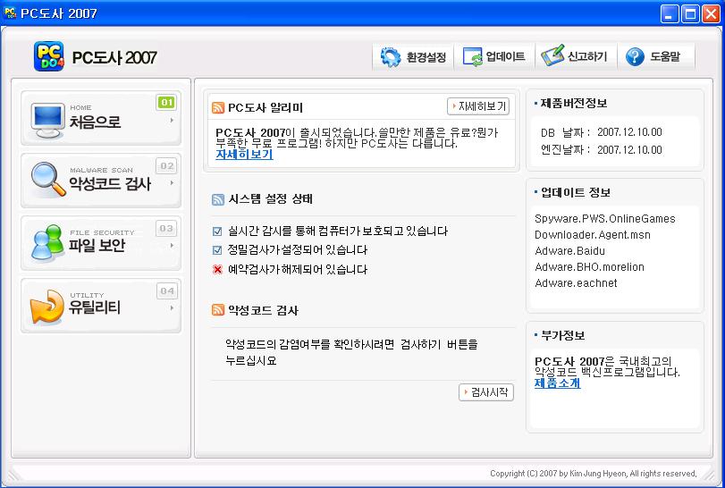Click RSS icon beside 시스템 설정 상태
Image resolution: width=725 pixels, height=488 pixels.
pos(218,199)
